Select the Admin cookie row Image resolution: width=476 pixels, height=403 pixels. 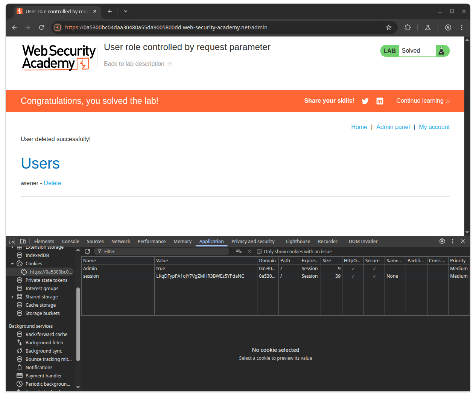pos(117,269)
